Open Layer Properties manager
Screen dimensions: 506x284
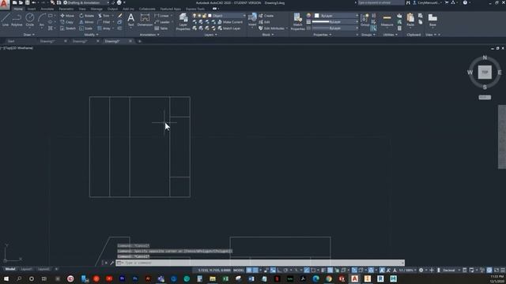coord(183,21)
